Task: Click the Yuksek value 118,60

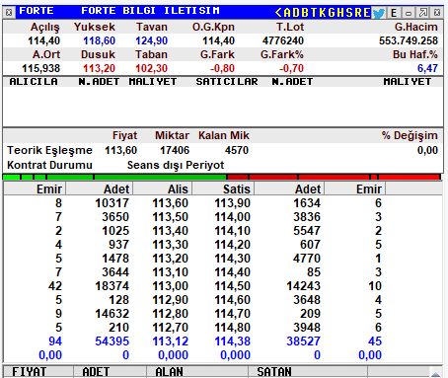Action: point(99,40)
